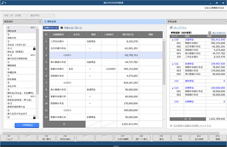Click the refresh icon beside 会計帳票の金額を内訳書にセットする
Viewport: 227px width, 147px height.
pos(171,126)
